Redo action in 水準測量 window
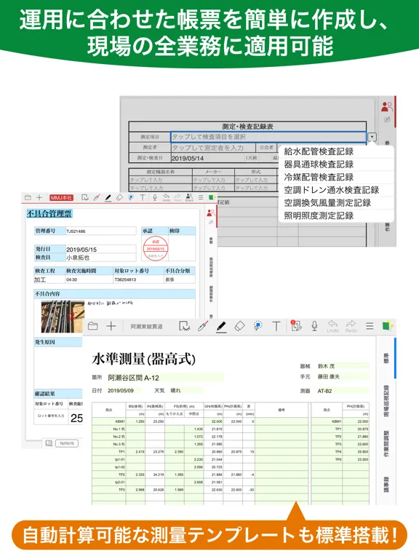The width and height of the screenshot is (419, 559). [x=351, y=326]
